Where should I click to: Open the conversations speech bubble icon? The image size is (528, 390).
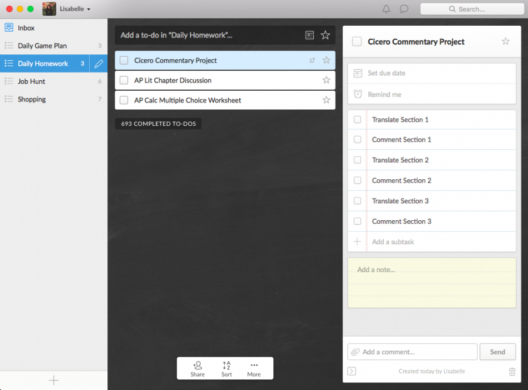404,9
